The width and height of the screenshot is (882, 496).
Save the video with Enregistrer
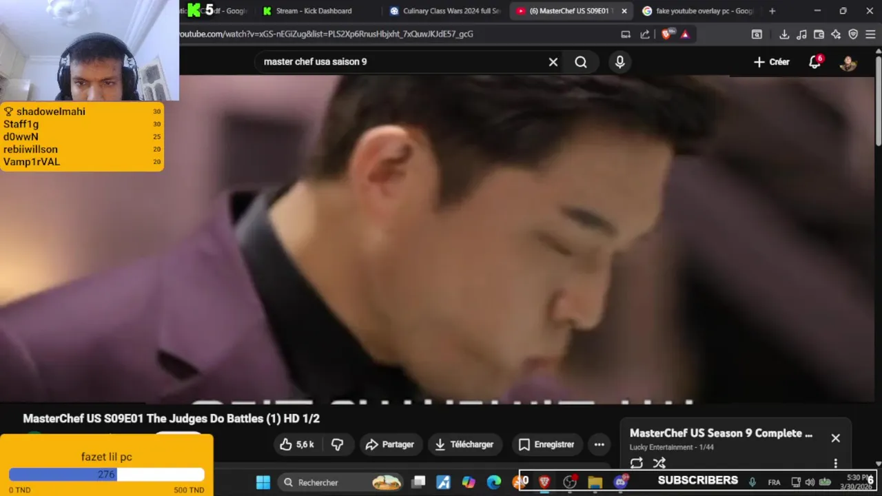click(x=546, y=444)
